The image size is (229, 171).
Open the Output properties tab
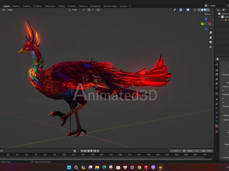point(217,75)
